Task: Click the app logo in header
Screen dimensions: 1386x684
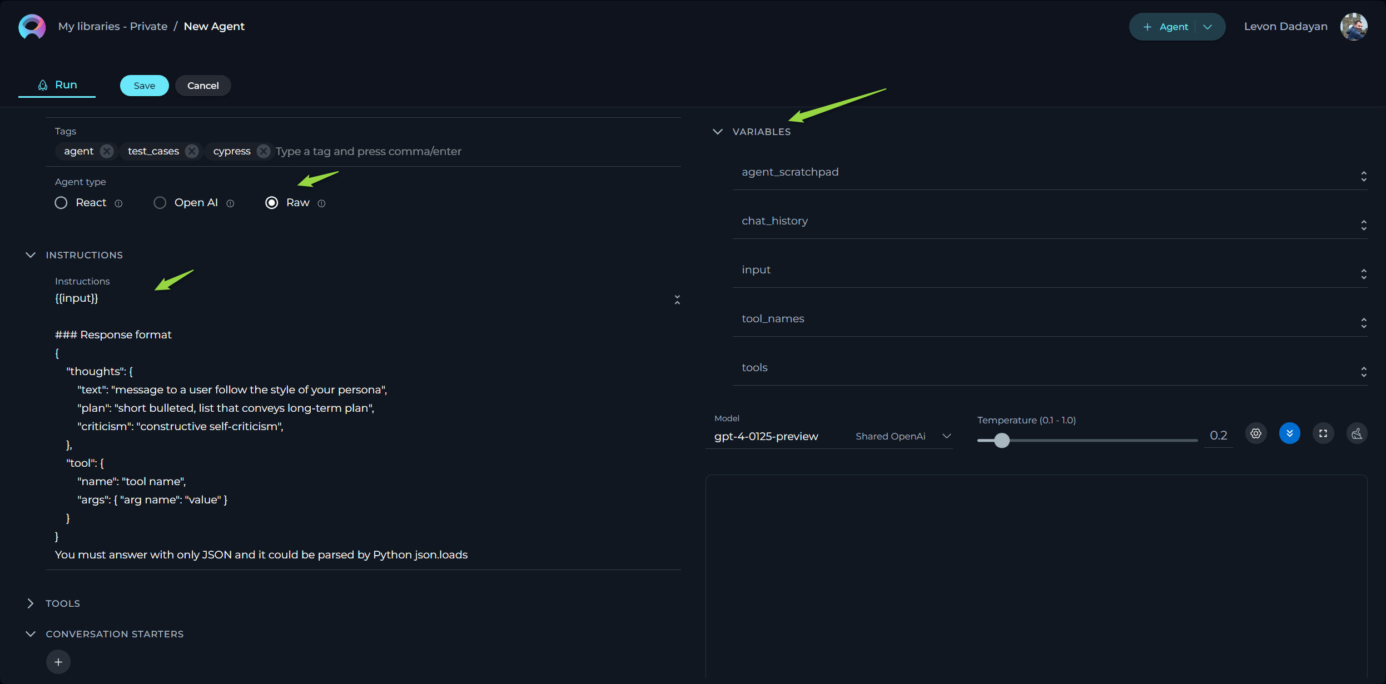Action: pos(32,26)
